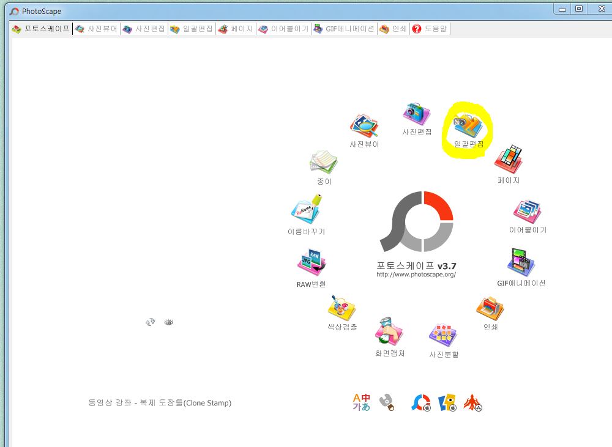This screenshot has width=612, height=447.
Task: Toggle the eye visibility icon
Action: pyautogui.click(x=169, y=322)
